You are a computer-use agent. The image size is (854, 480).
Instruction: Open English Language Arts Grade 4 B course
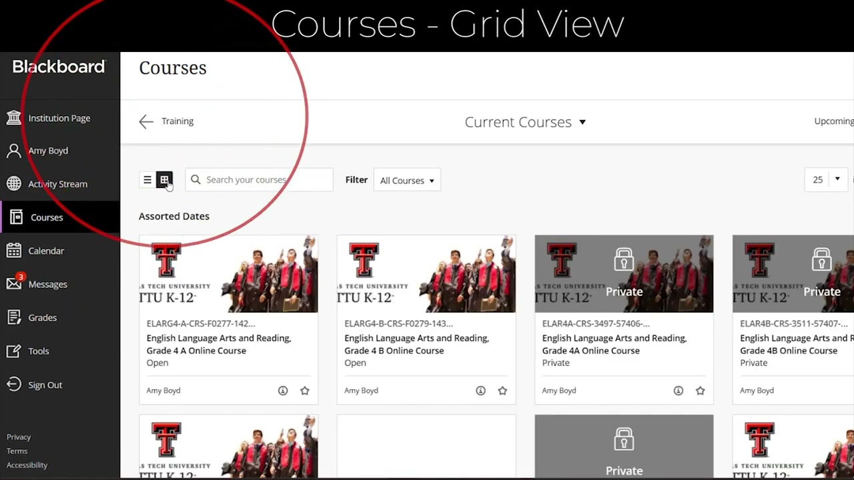pyautogui.click(x=417, y=344)
